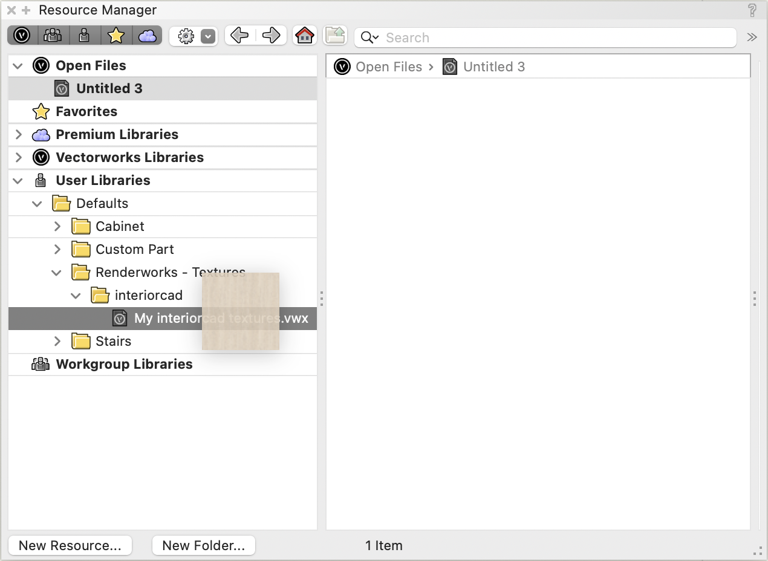Viewport: 768px width, 561px height.
Task: Select the interiorcad folder label
Action: pyautogui.click(x=148, y=295)
